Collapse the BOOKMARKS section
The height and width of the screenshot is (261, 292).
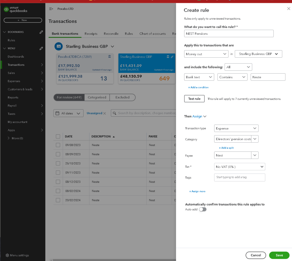click(5, 32)
